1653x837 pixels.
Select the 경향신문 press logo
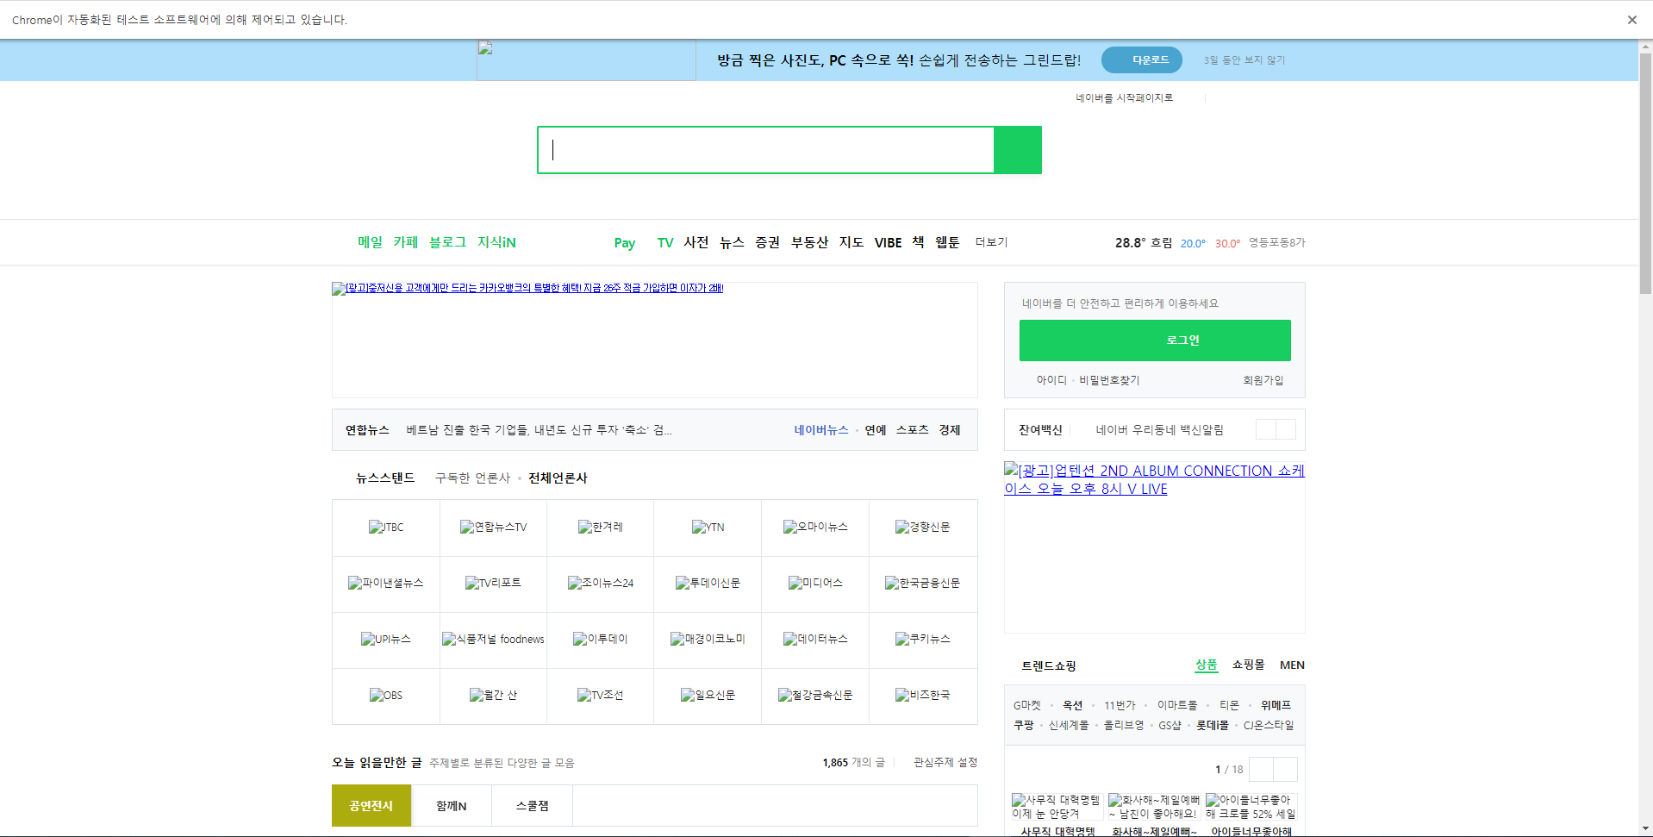coord(923,528)
